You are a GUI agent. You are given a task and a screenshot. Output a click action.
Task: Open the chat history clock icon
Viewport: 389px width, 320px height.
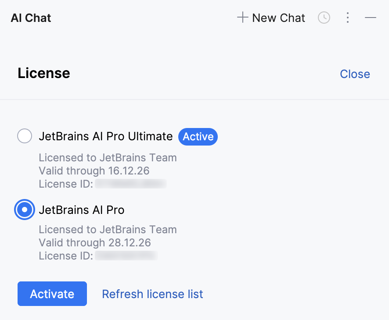coord(324,18)
